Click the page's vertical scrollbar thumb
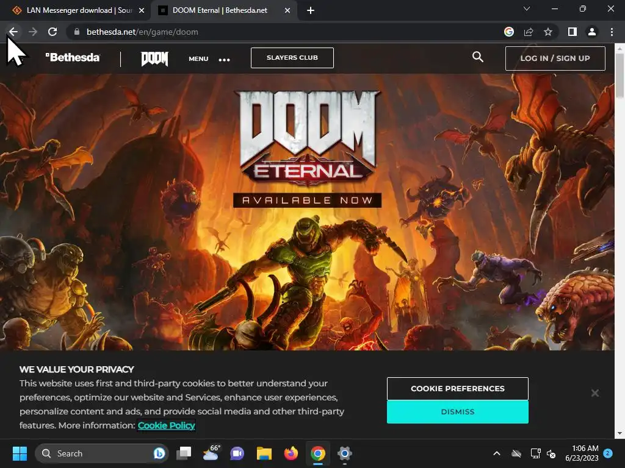 coord(620,75)
